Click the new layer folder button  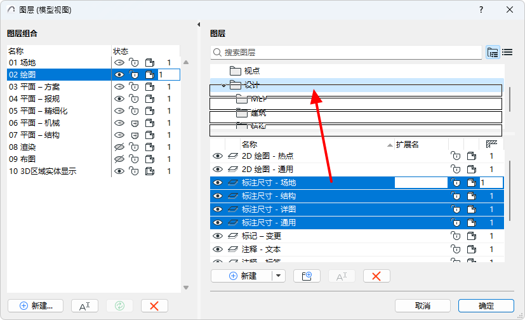[307, 276]
